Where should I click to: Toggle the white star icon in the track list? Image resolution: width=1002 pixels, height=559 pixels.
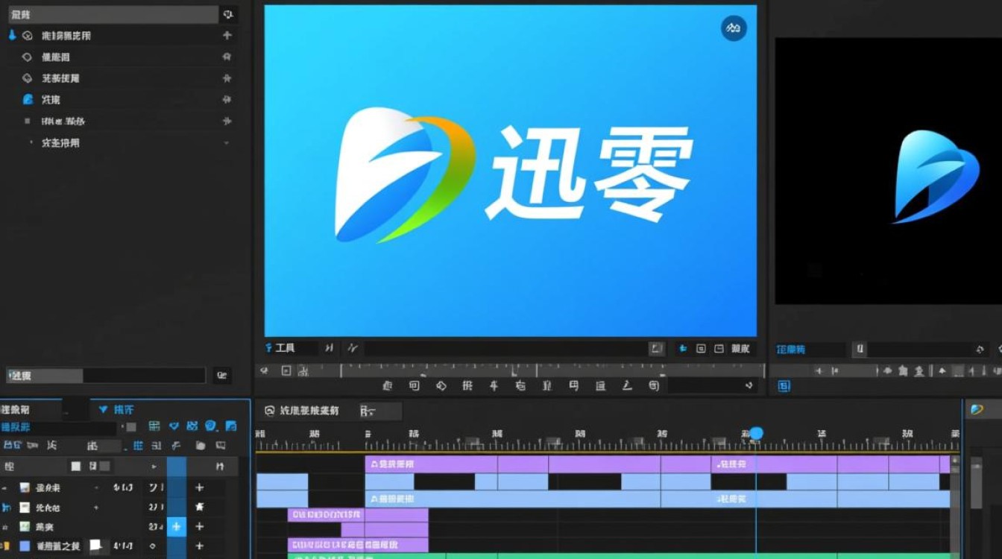pyautogui.click(x=199, y=507)
